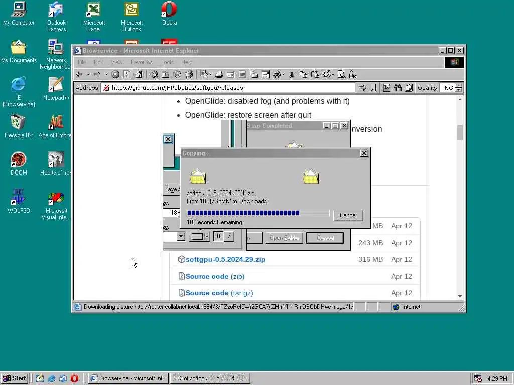Toggle the italic slash button
Viewport: 514px width, 385px height.
coord(229,236)
